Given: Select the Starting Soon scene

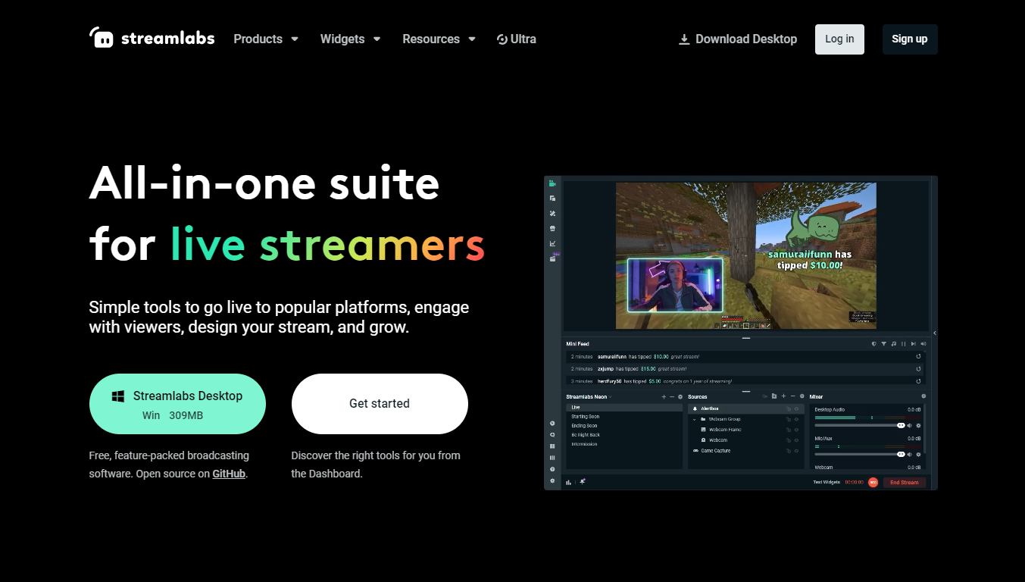Looking at the screenshot, I should click(x=586, y=417).
